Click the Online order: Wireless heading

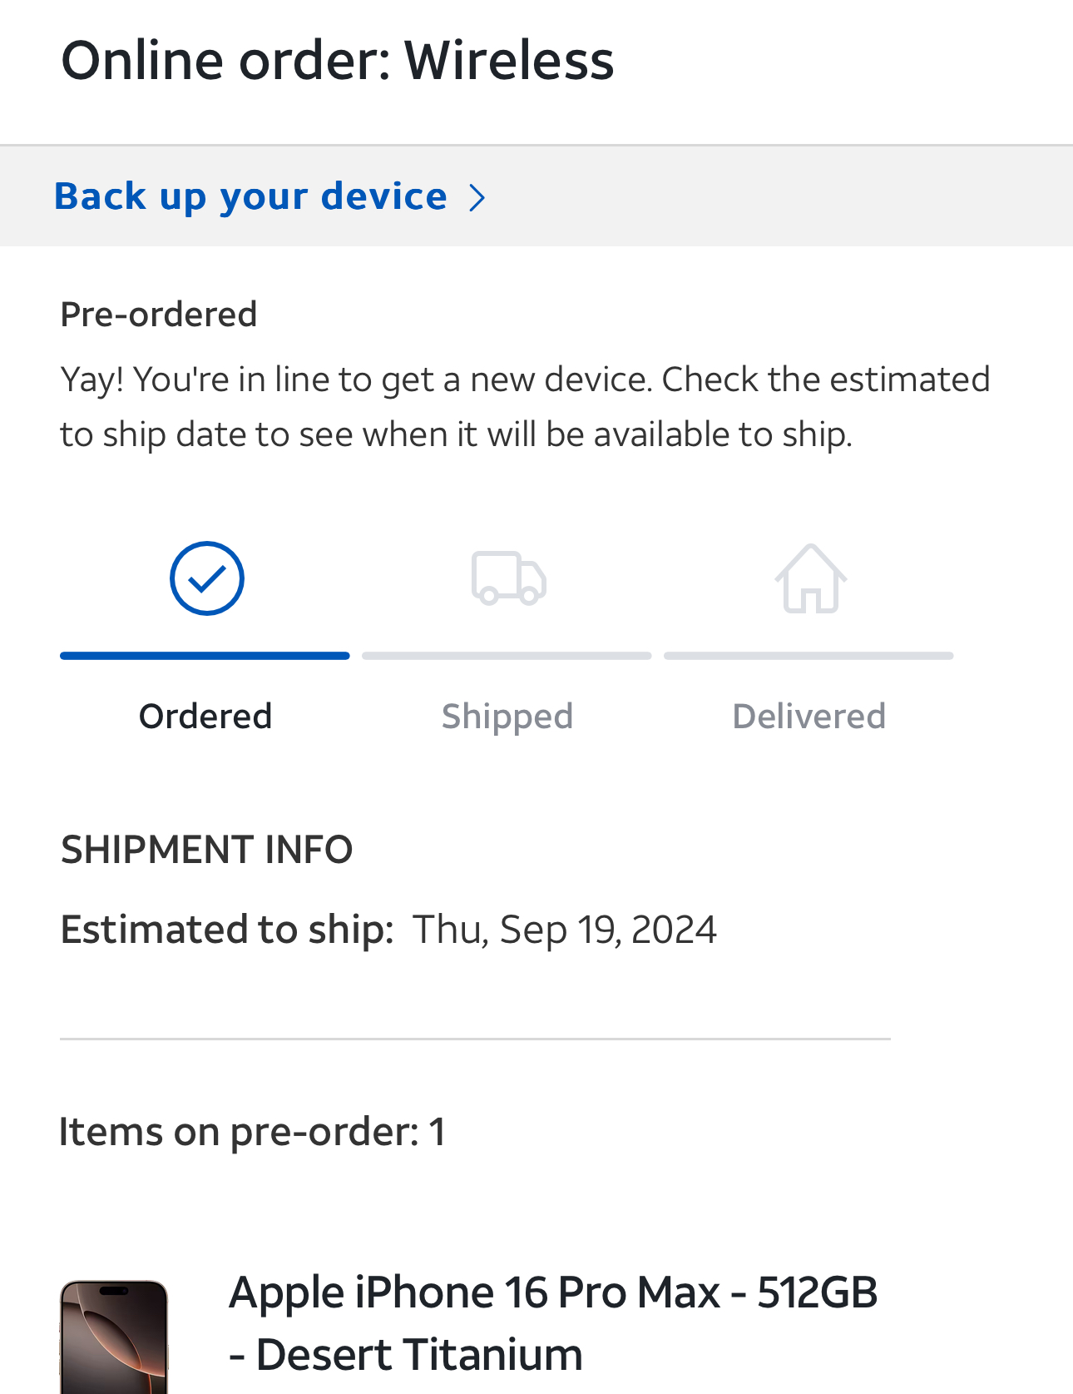coord(338,61)
